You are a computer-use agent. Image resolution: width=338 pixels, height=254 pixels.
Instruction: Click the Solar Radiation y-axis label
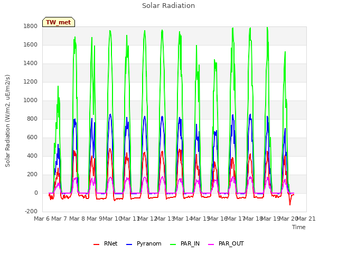(7, 121)
